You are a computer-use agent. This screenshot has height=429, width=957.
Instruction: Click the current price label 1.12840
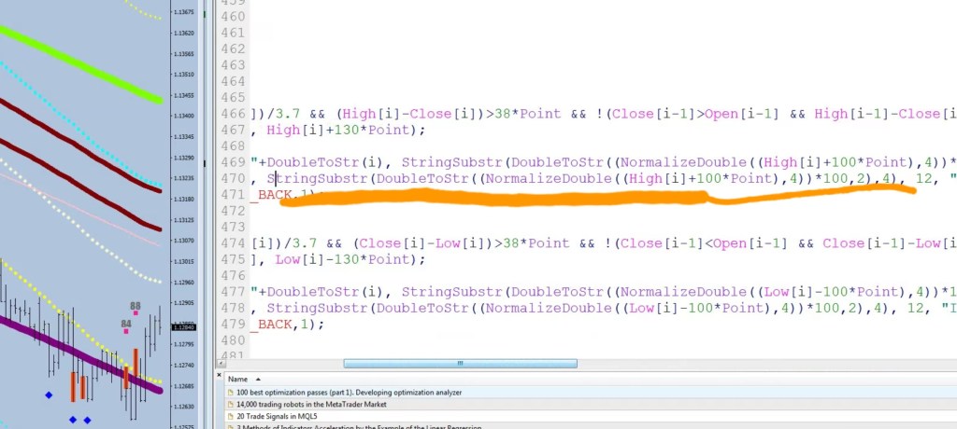click(x=183, y=327)
